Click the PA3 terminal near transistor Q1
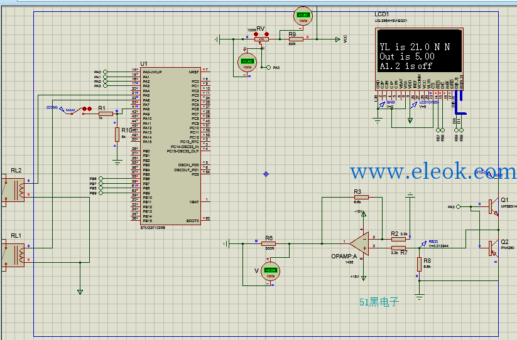The width and height of the screenshot is (517, 340). pos(458,207)
